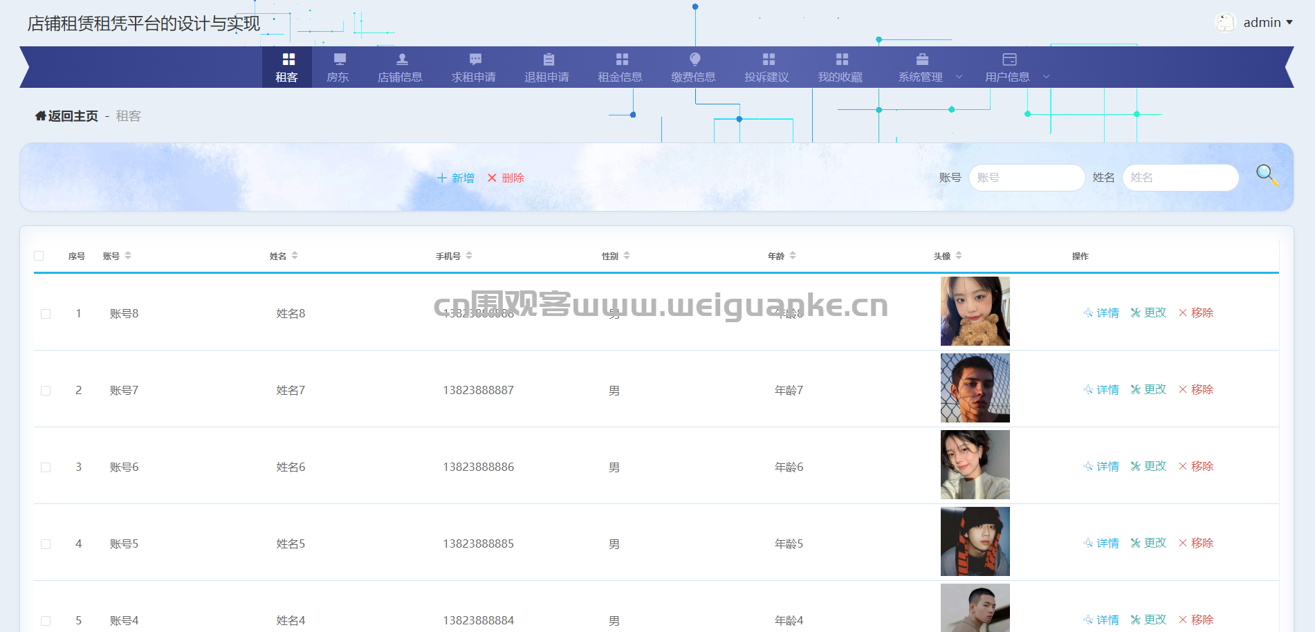Sort by 性别 column arrows

pyautogui.click(x=627, y=256)
